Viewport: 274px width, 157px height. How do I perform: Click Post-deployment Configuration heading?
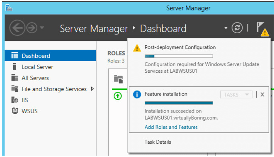(x=180, y=47)
